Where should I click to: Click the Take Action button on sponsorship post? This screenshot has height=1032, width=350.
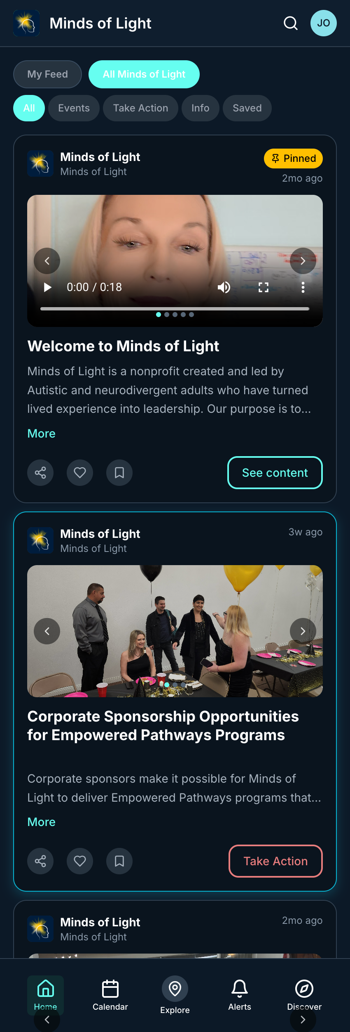[275, 861]
